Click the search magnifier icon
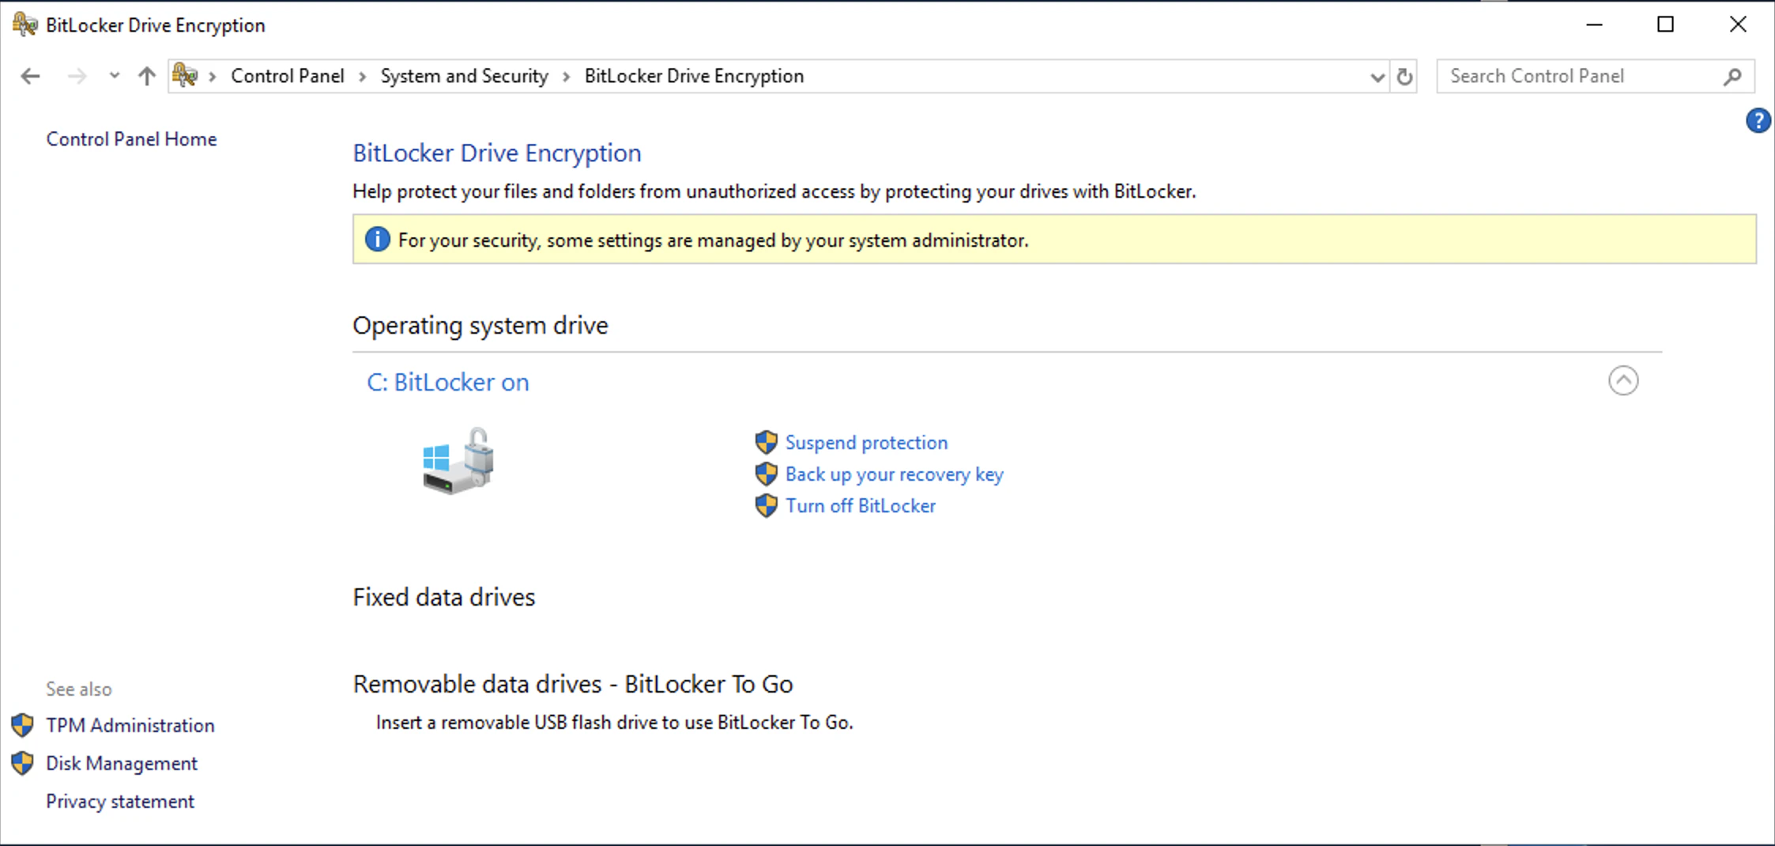 tap(1732, 77)
